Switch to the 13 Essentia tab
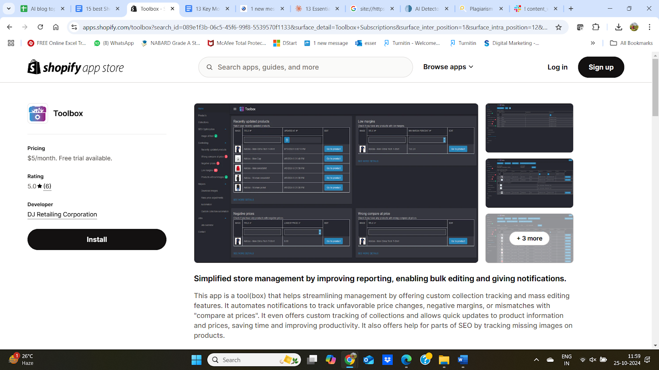The image size is (659, 370). (x=318, y=9)
